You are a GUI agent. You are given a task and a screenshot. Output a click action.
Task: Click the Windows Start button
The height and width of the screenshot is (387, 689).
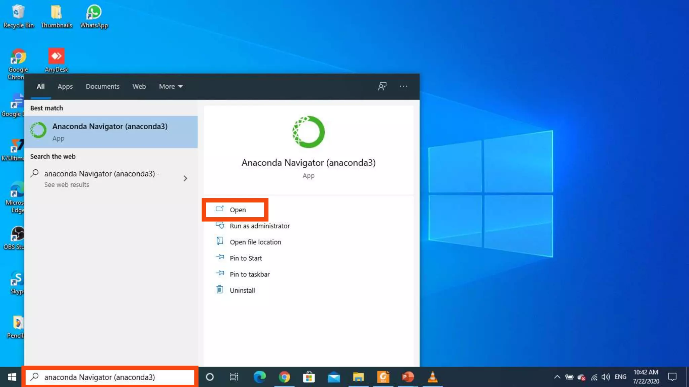coord(12,377)
